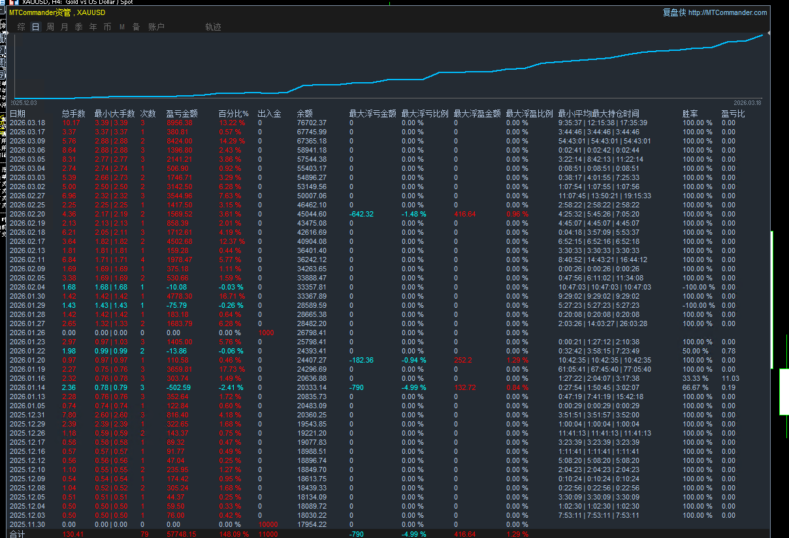Click the 总手数 column header
Screen dimensions: 789x538
73,113
